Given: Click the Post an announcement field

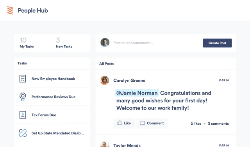Looking at the screenshot, I should (x=133, y=43).
